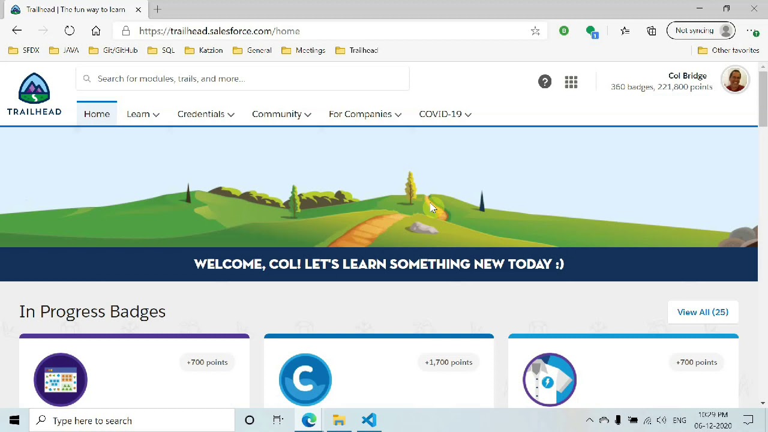The image size is (768, 432).
Task: Open File Explorer from taskbar
Action: point(339,421)
